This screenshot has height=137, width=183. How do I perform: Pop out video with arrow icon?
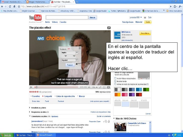(x=109, y=28)
